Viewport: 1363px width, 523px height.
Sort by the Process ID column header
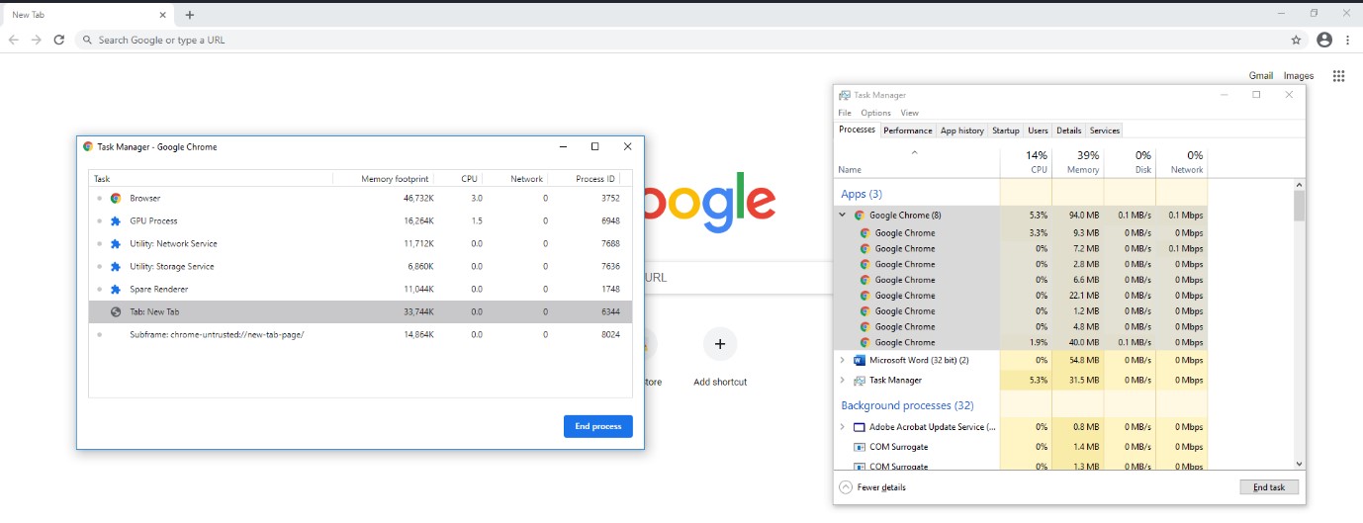pyautogui.click(x=590, y=179)
